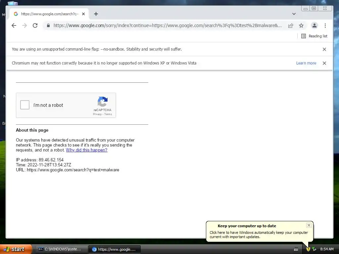Bookmark this page with the star icon
The width and height of the screenshot is (339, 254).
click(x=301, y=25)
